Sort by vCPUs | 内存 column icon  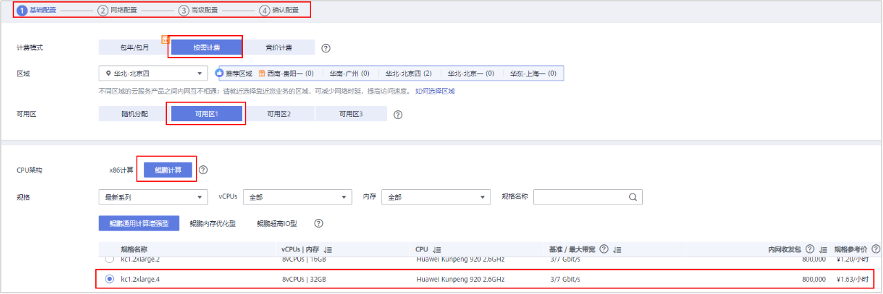pyautogui.click(x=328, y=249)
